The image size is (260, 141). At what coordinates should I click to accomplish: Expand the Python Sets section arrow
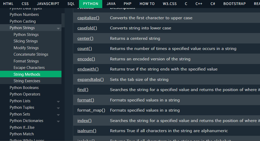click(x=58, y=115)
